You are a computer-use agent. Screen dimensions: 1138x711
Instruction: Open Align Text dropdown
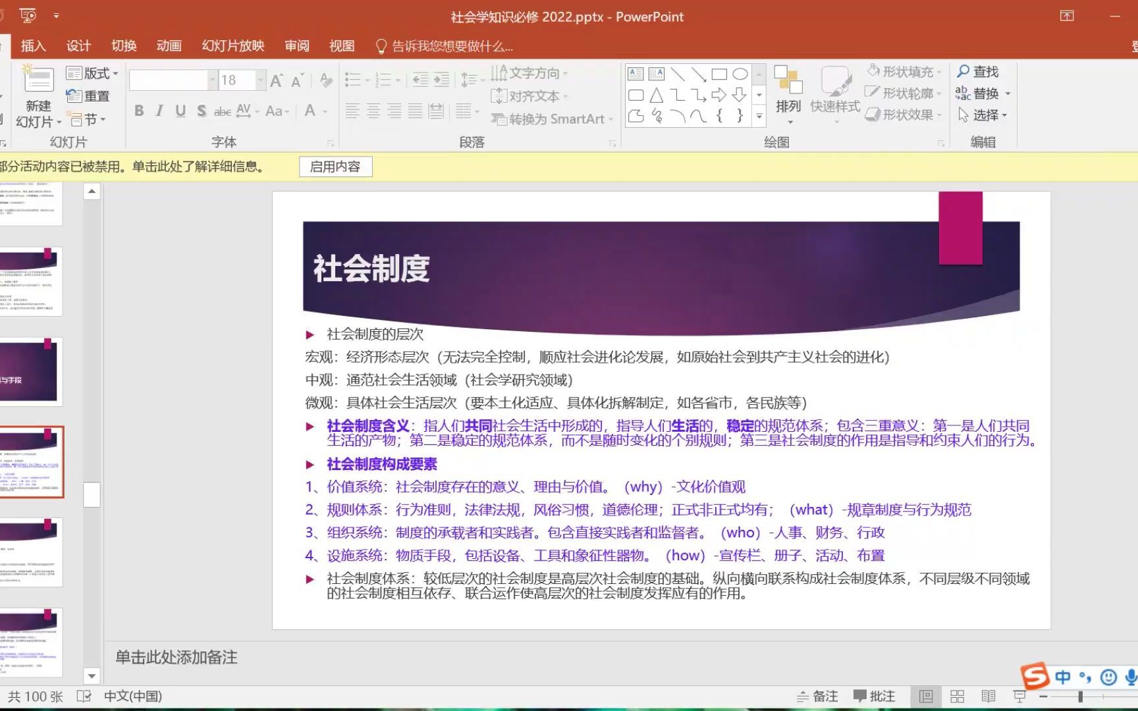(529, 96)
